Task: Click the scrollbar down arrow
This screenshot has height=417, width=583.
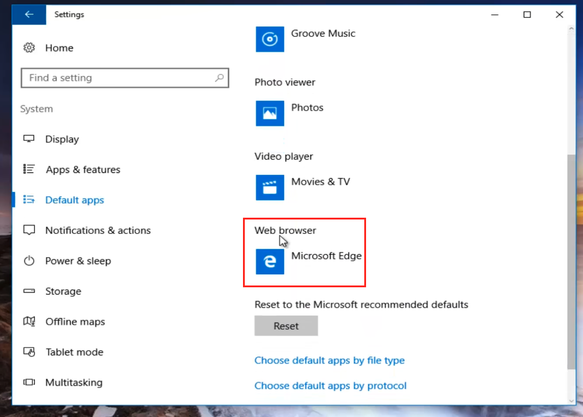Action: coord(571,401)
